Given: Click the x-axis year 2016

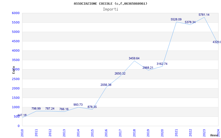Looking at the screenshot, I should [x=106, y=133].
